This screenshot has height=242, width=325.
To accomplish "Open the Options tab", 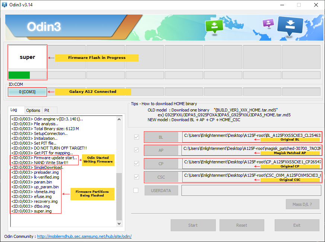I will 33,110.
